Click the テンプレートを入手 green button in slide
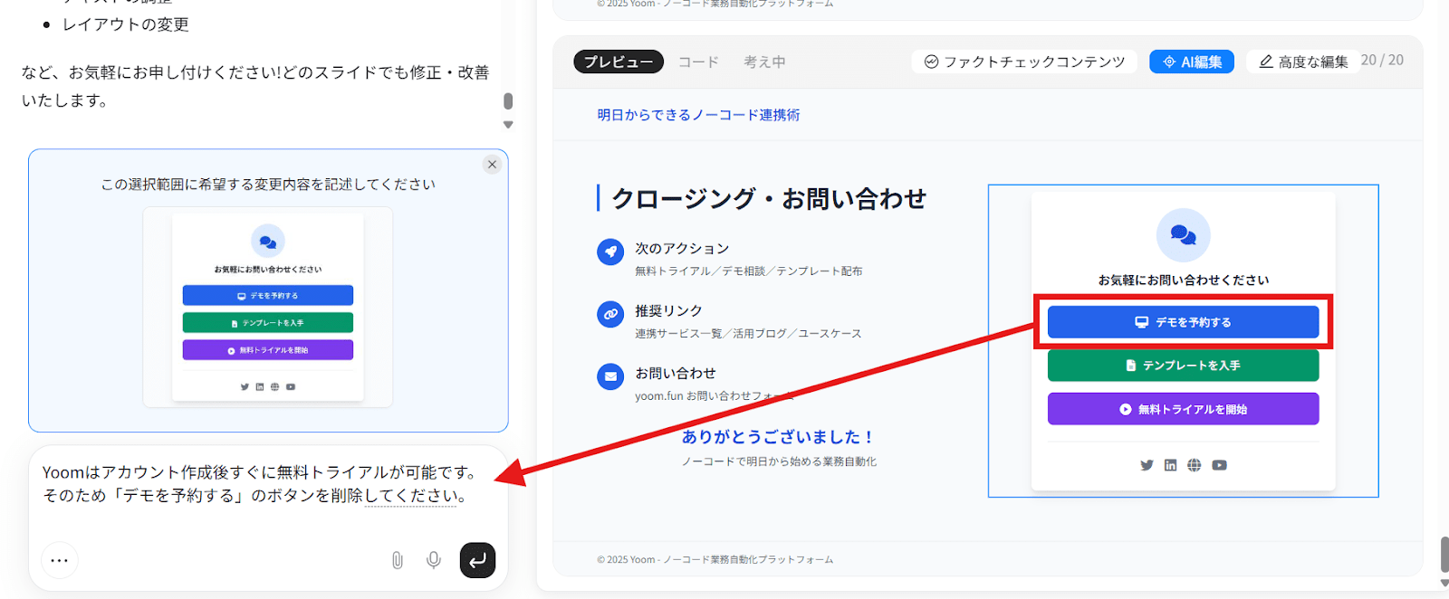Image resolution: width=1449 pixels, height=599 pixels. 1183,366
